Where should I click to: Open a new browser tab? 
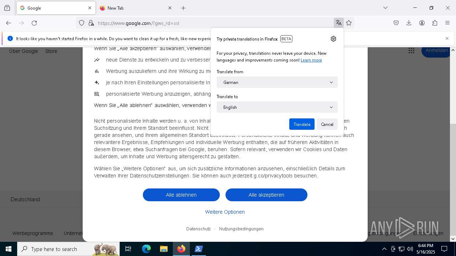[x=183, y=8]
